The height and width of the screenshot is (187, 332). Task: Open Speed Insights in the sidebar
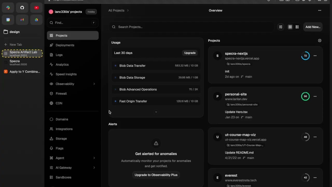(x=73, y=74)
